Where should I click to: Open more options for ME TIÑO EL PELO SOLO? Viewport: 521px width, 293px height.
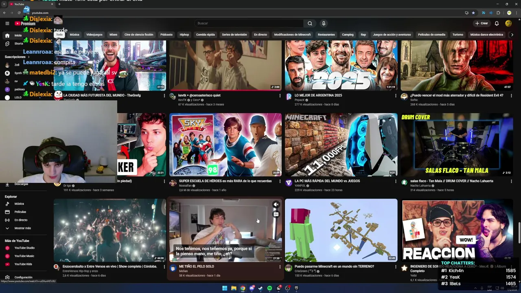coord(280,267)
